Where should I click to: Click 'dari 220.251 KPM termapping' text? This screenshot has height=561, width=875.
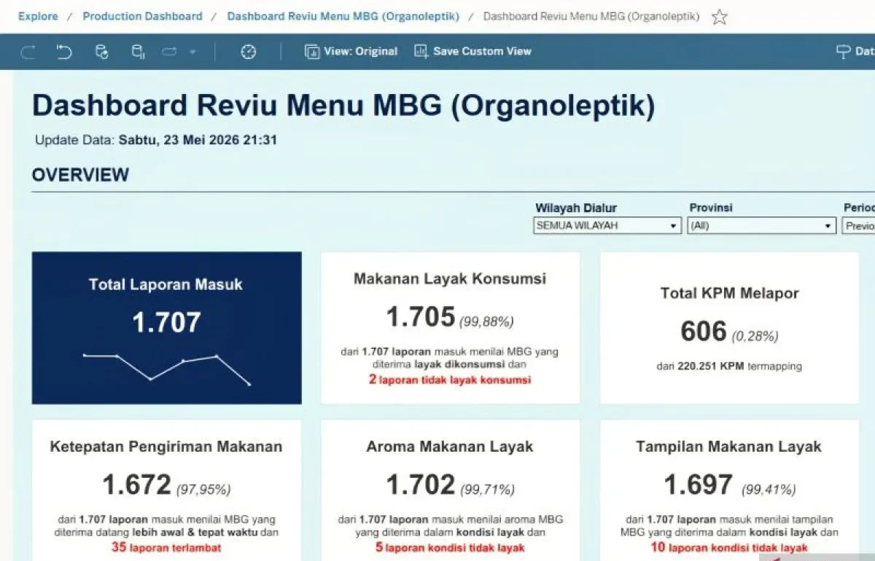coord(729,366)
